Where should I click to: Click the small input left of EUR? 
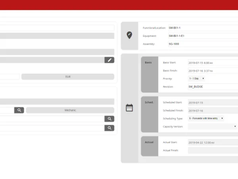10,77
